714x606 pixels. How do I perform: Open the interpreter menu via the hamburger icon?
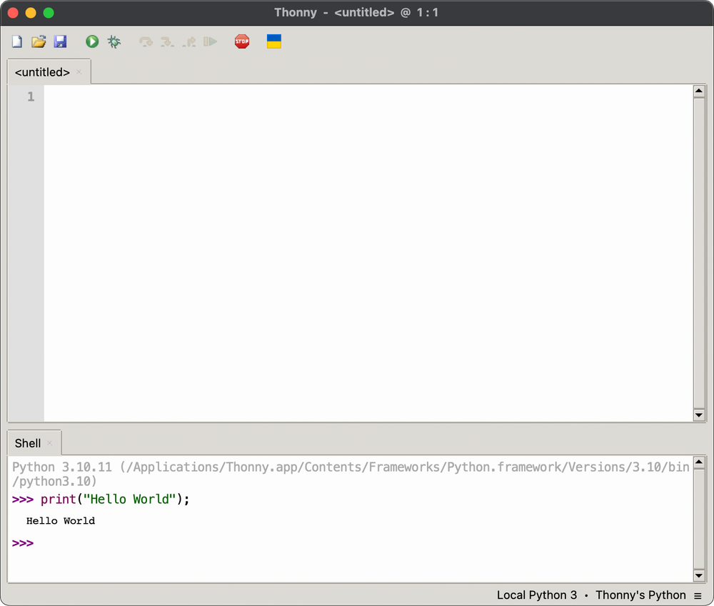[x=698, y=595]
